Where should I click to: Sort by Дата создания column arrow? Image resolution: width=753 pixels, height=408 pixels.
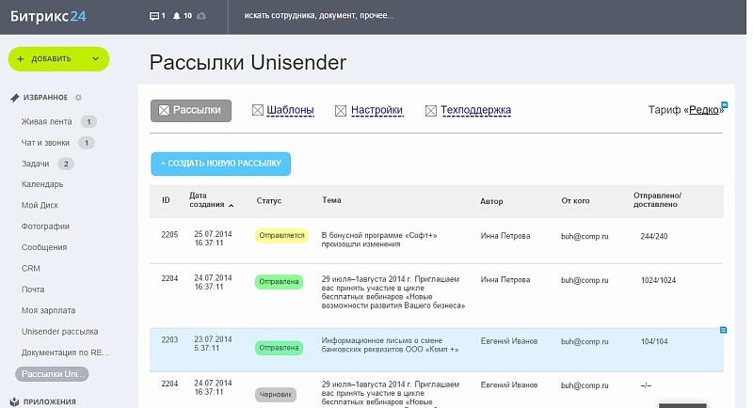tap(232, 205)
